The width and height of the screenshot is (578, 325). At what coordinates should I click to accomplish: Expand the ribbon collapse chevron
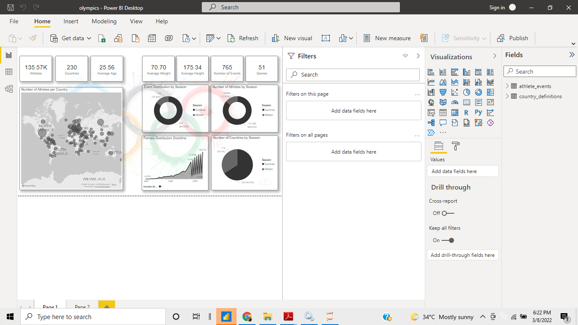pos(573,44)
